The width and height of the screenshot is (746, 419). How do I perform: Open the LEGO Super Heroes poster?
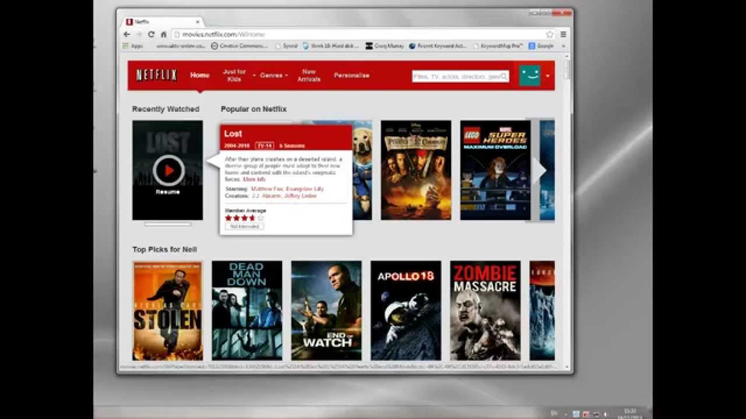pos(495,170)
